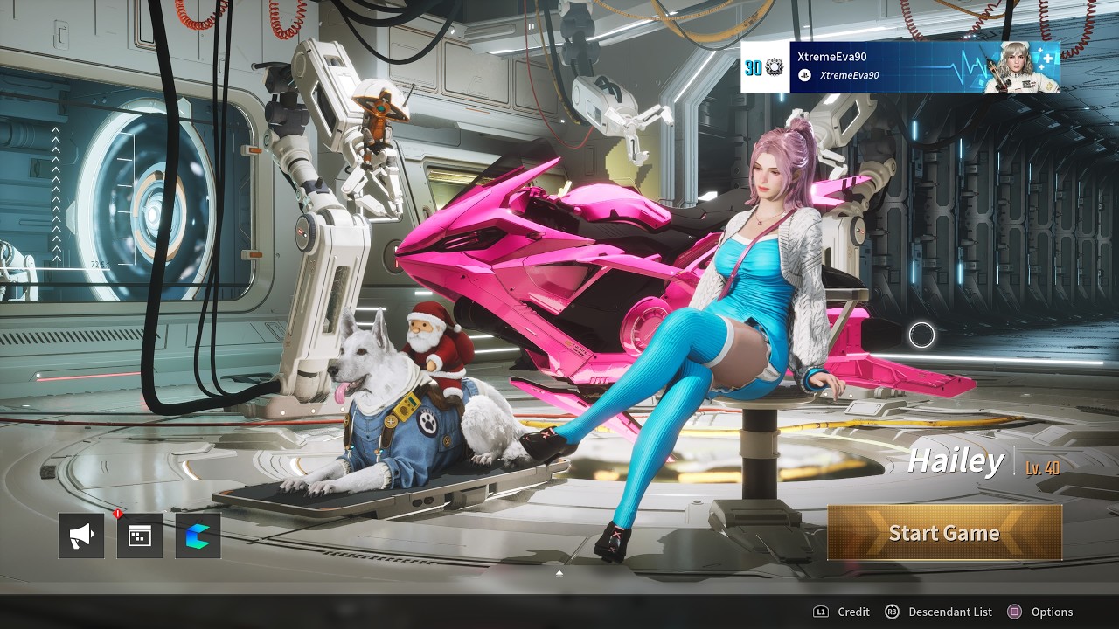1119x629 pixels.
Task: Click the Start Game button
Action: (944, 532)
